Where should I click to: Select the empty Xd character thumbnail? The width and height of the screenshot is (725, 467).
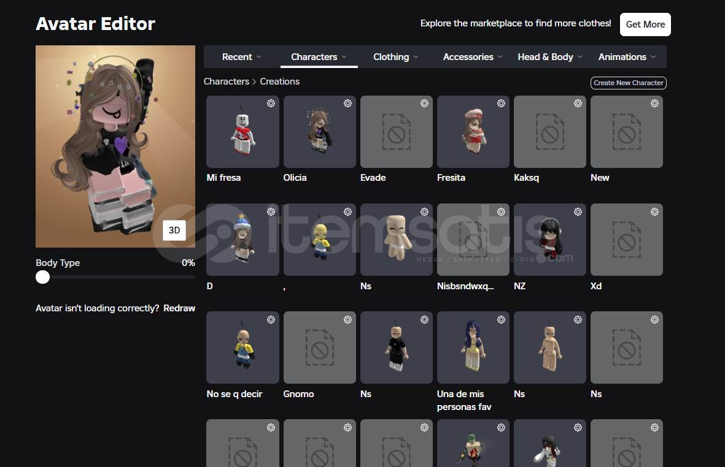pos(627,240)
